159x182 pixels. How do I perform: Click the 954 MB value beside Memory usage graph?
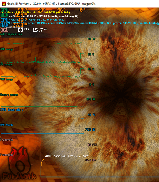pos(91,99)
